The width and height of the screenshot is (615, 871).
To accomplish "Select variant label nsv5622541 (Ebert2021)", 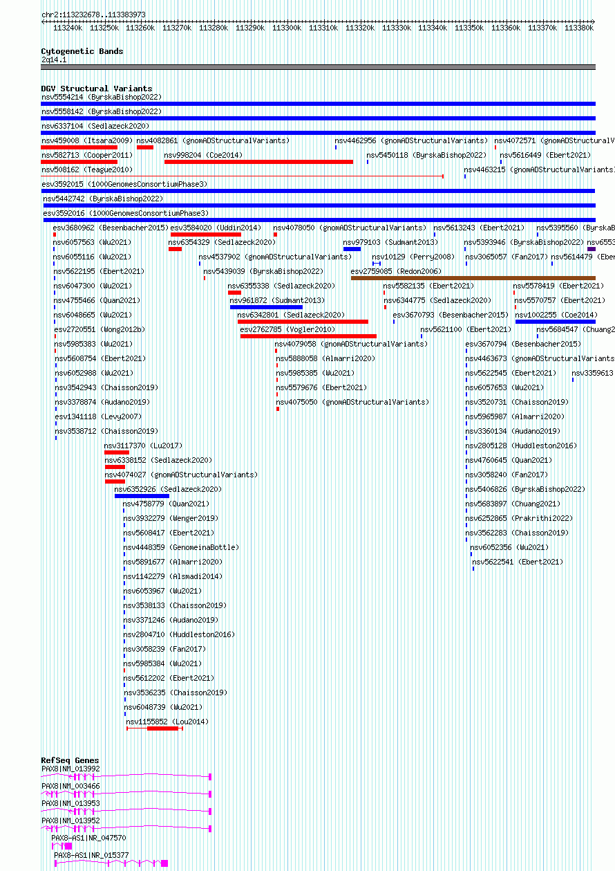I will pos(518,562).
